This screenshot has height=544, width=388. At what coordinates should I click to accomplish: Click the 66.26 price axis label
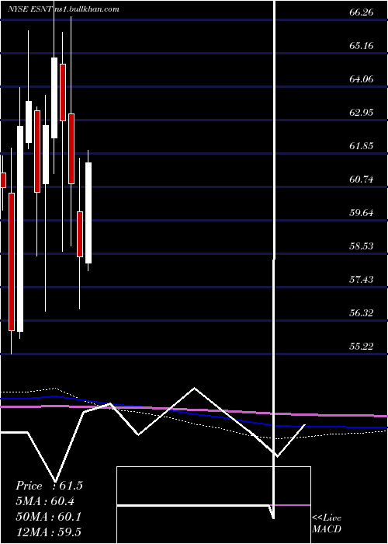[x=362, y=12]
